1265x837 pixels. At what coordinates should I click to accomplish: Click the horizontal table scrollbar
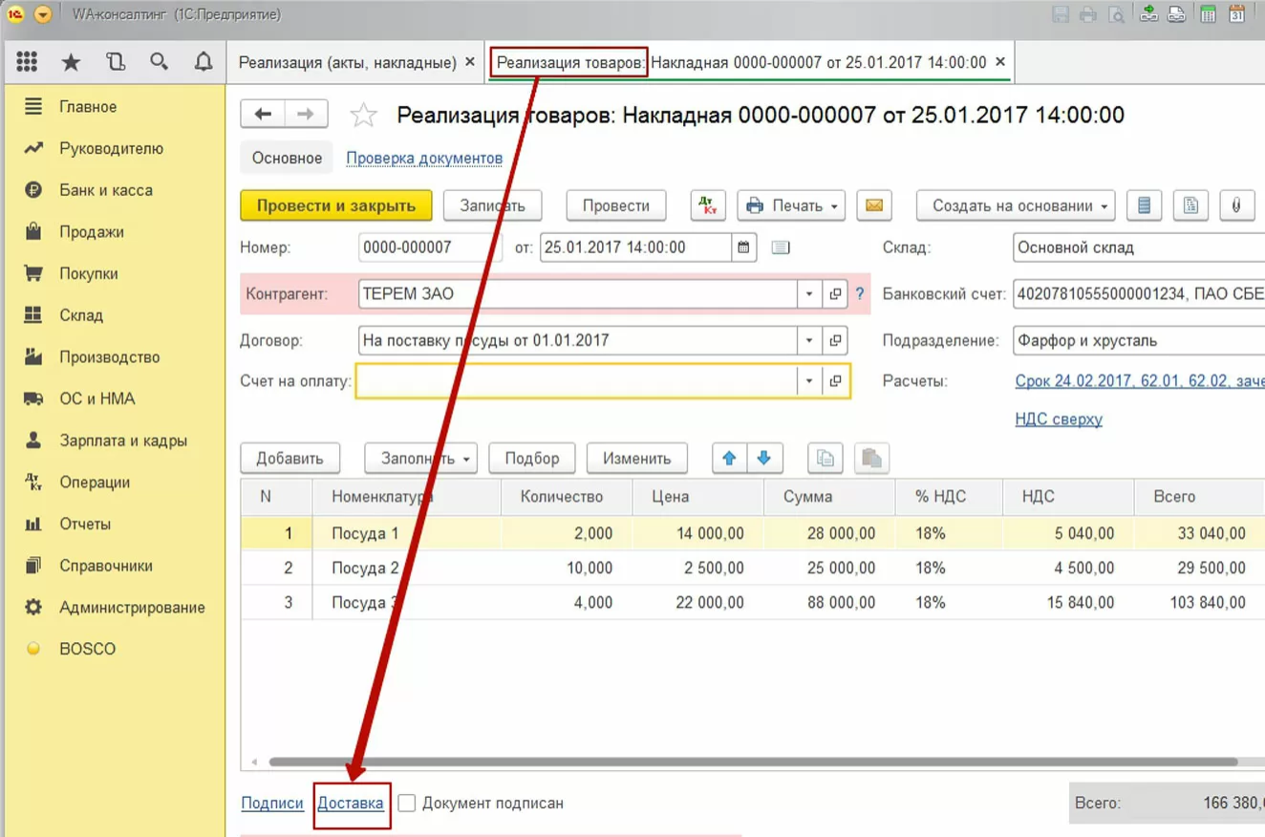tap(753, 762)
